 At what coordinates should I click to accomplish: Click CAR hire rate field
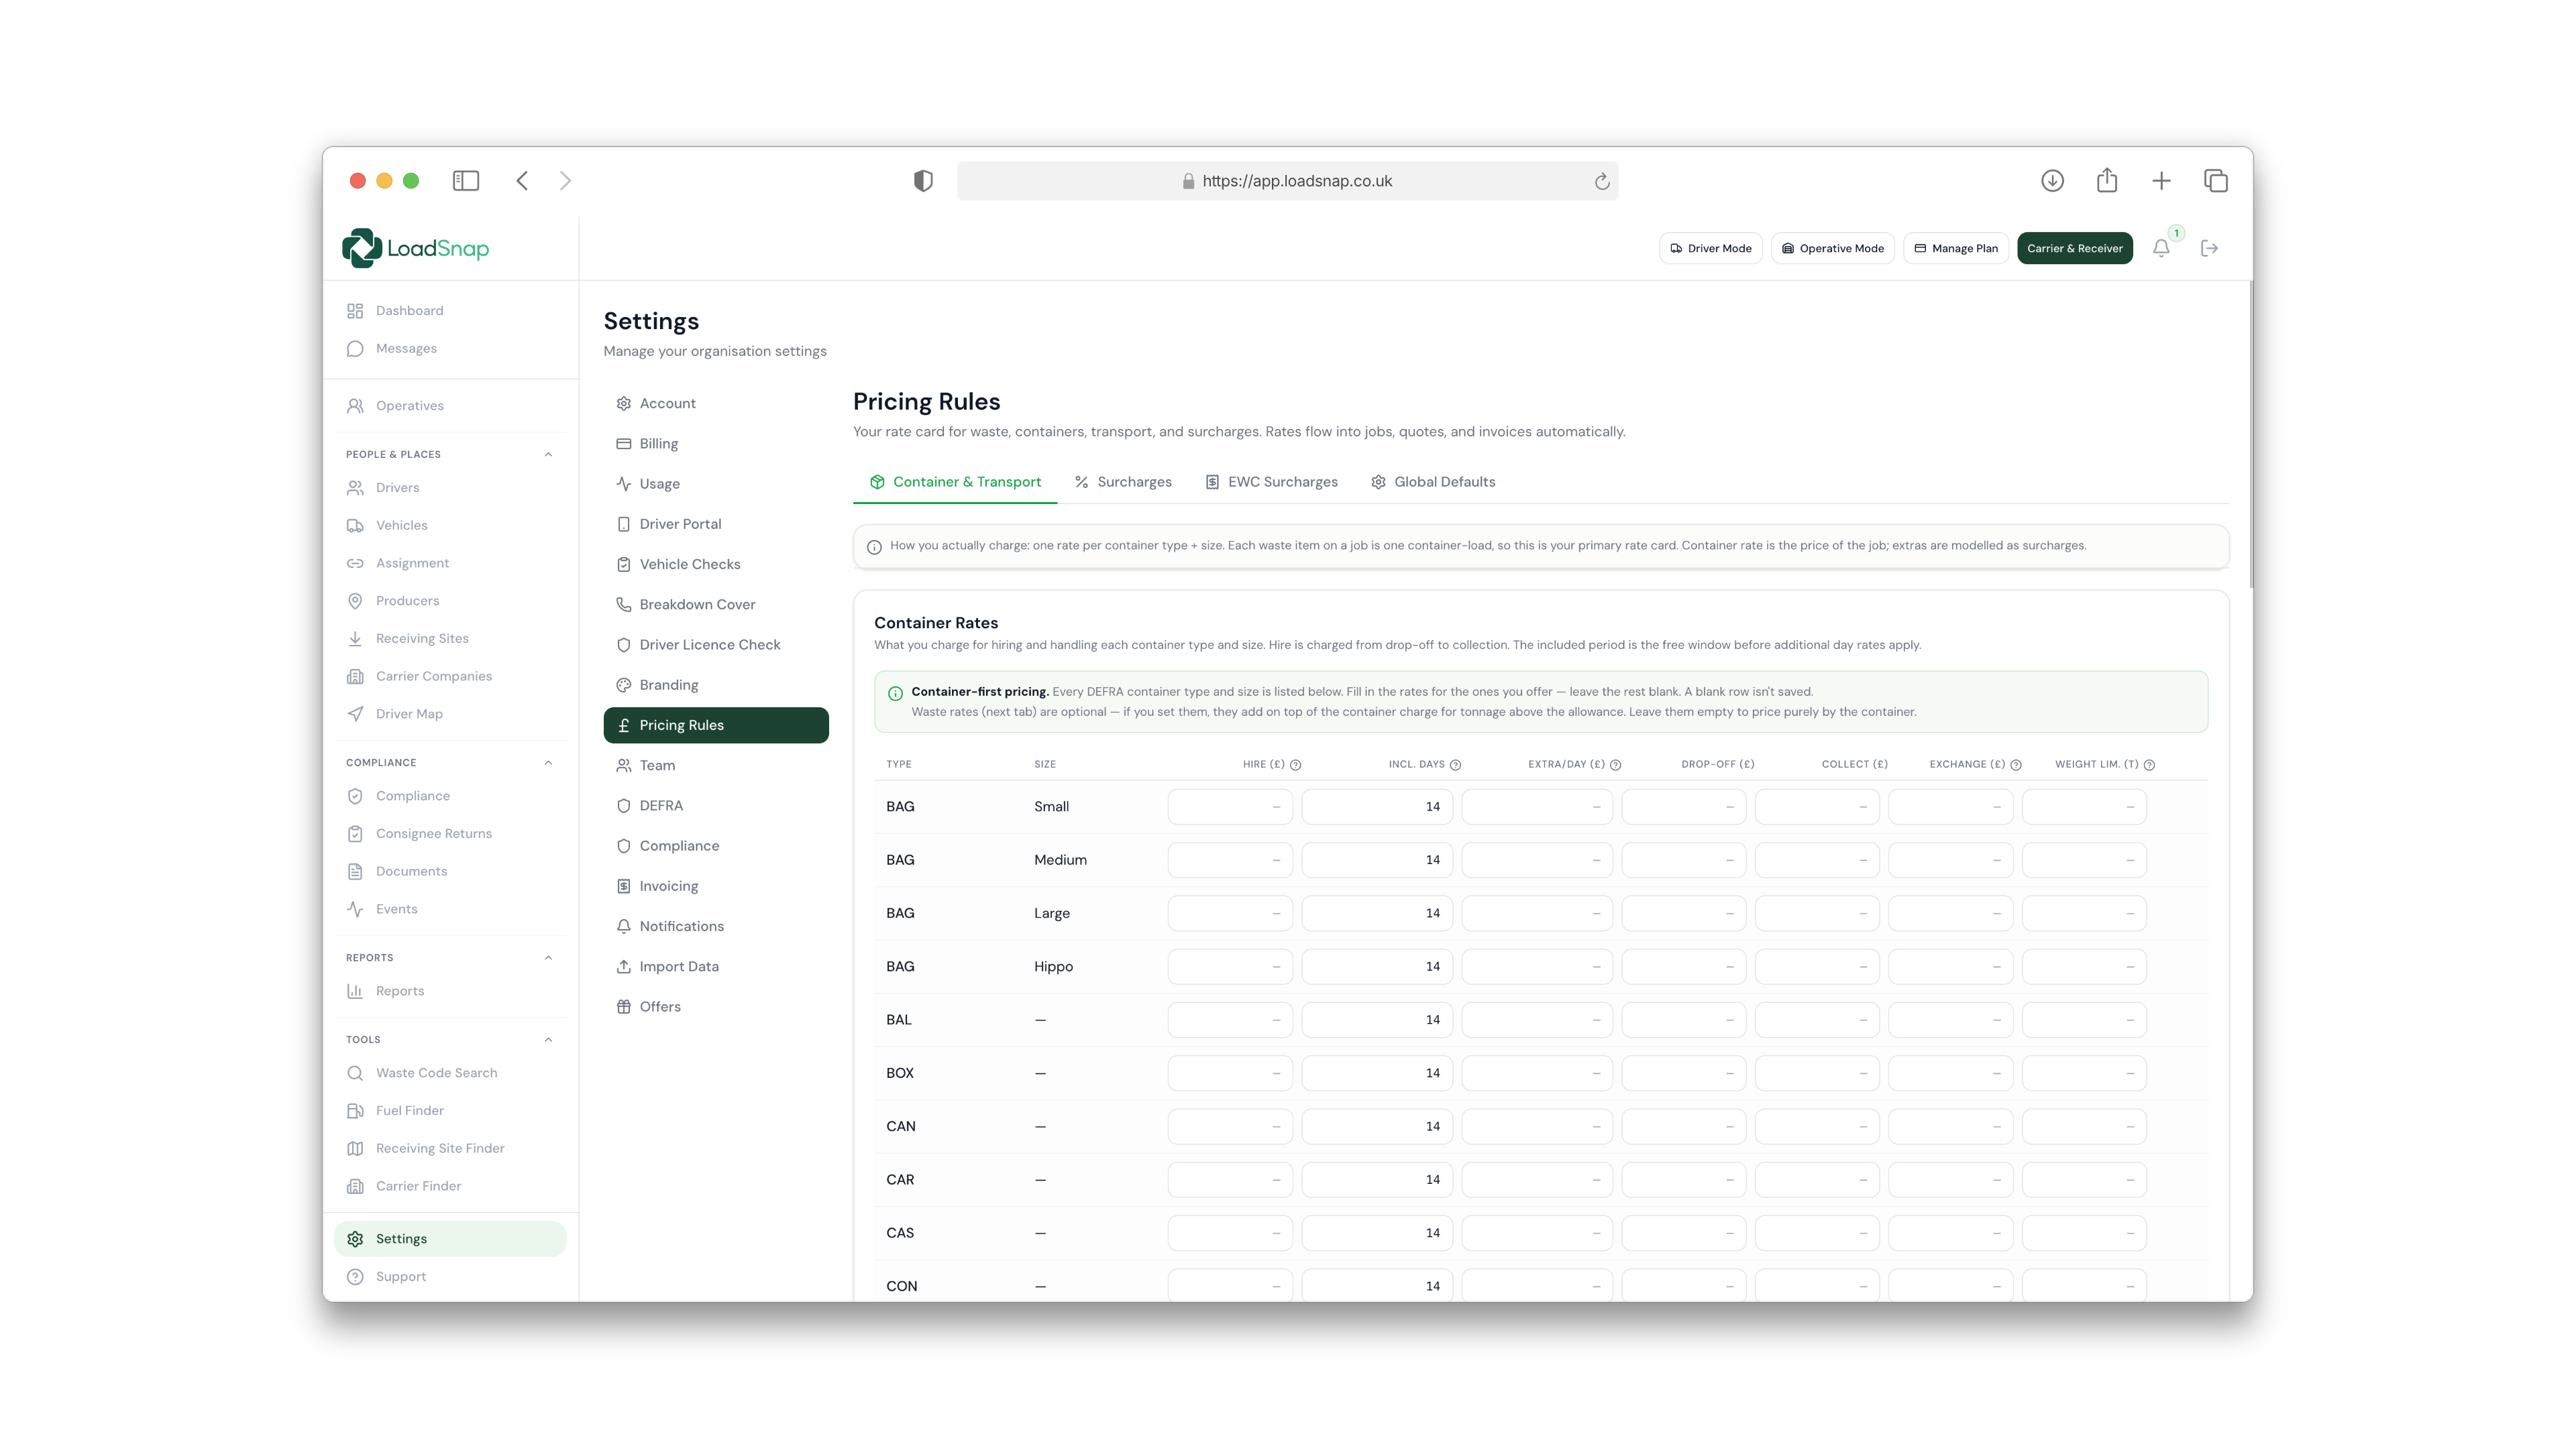[x=1230, y=1179]
